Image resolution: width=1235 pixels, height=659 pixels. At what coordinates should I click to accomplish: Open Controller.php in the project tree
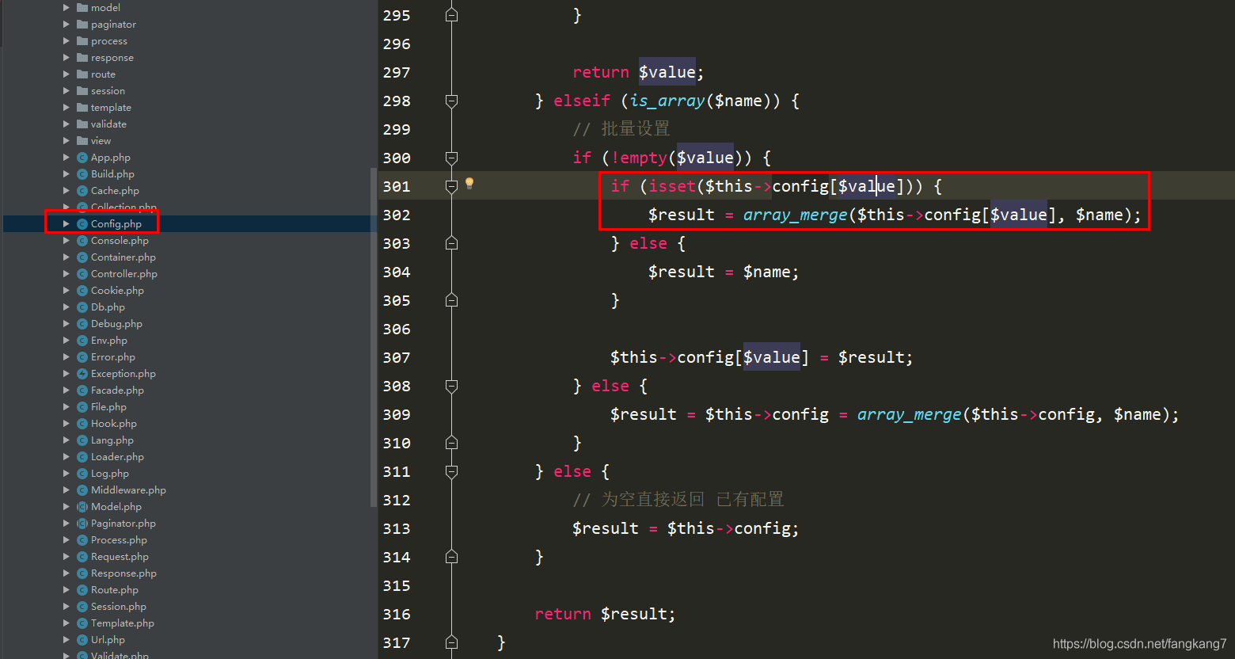pyautogui.click(x=123, y=274)
